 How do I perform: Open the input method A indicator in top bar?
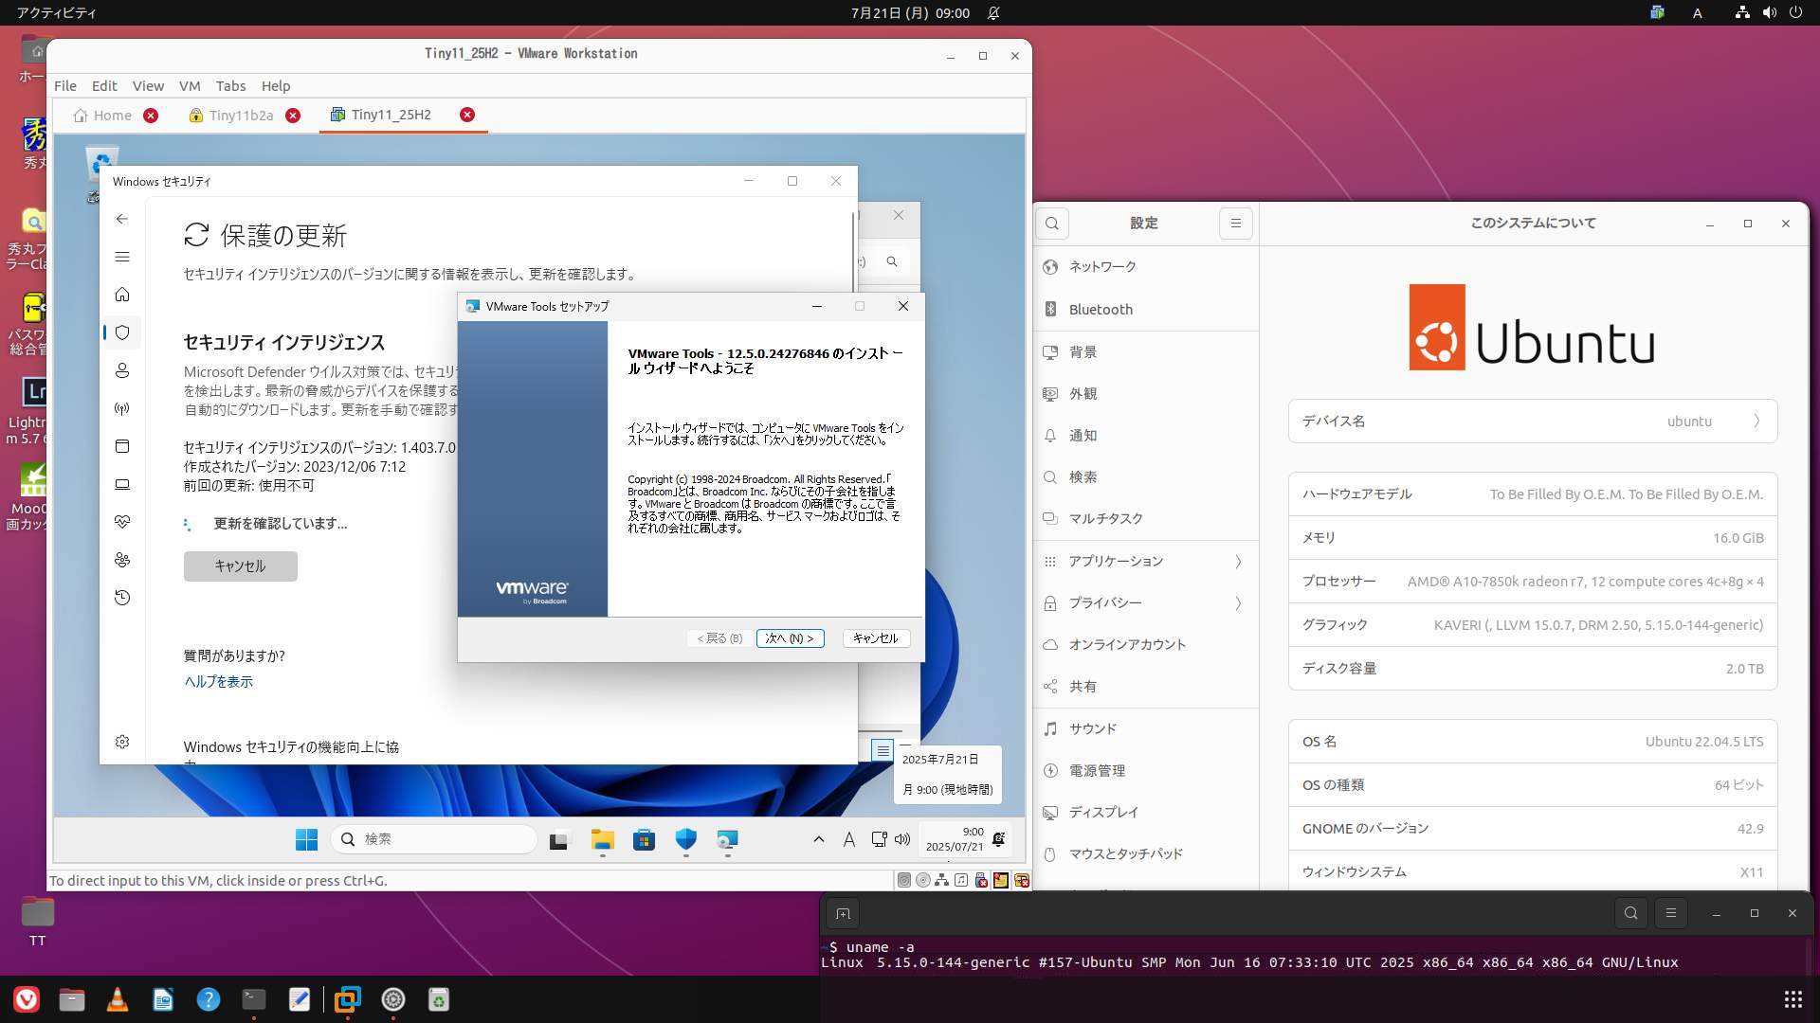click(x=1698, y=13)
